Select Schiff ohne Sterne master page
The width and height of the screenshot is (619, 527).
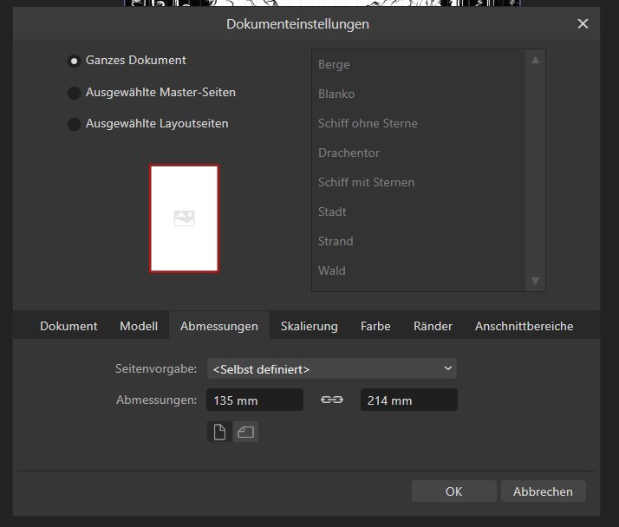point(419,124)
